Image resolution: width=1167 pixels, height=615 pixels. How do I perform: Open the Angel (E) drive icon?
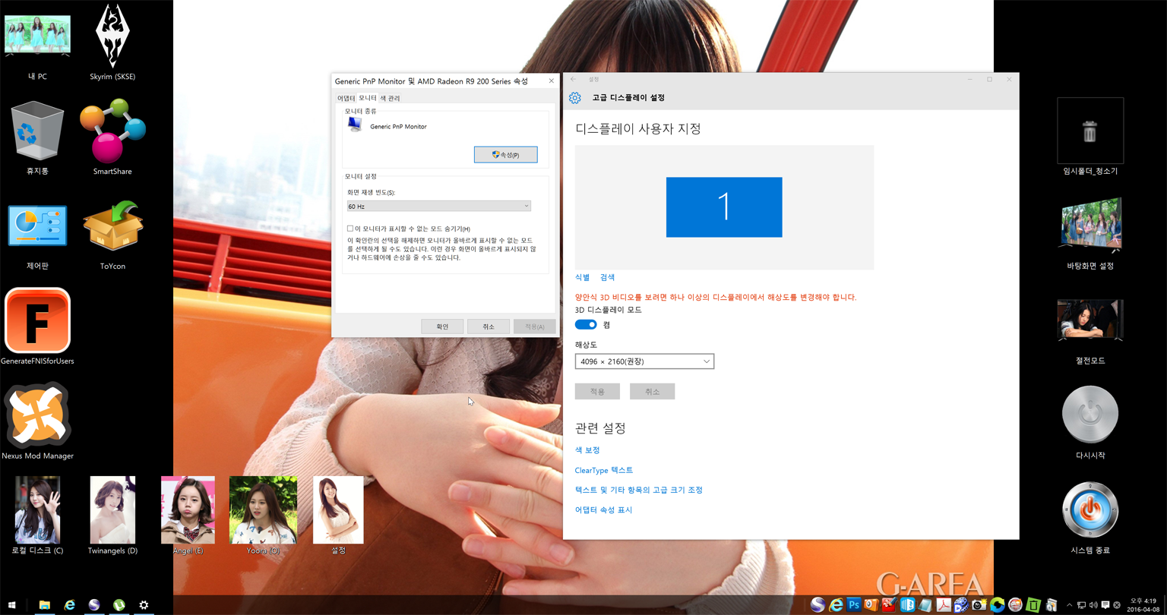188,515
